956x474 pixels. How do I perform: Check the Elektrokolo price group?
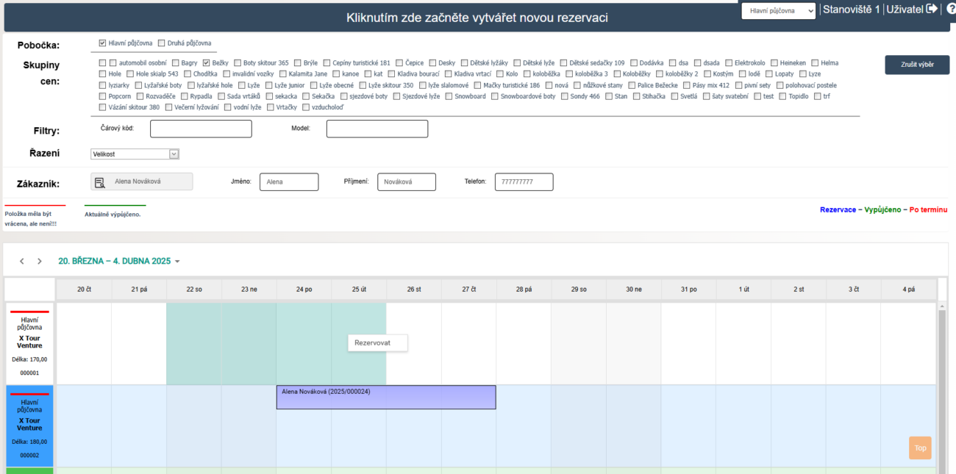coord(729,63)
